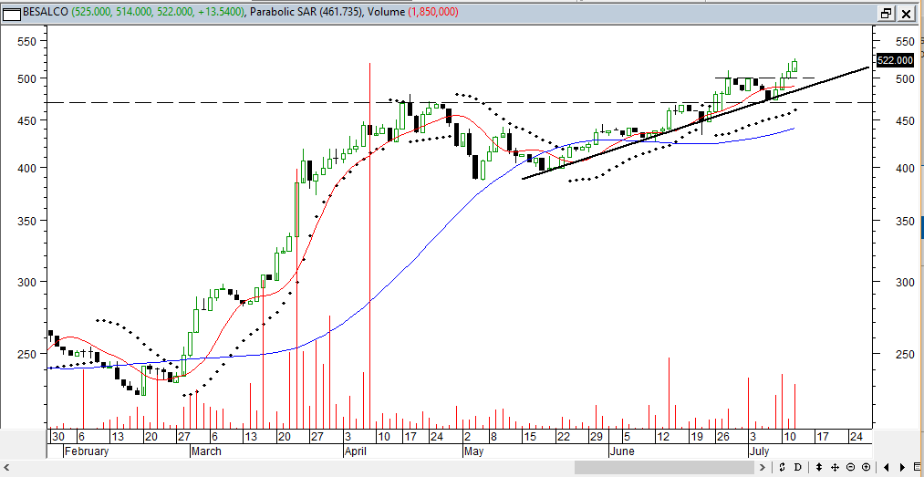
Task: Click the June month label
Action: coord(621,451)
